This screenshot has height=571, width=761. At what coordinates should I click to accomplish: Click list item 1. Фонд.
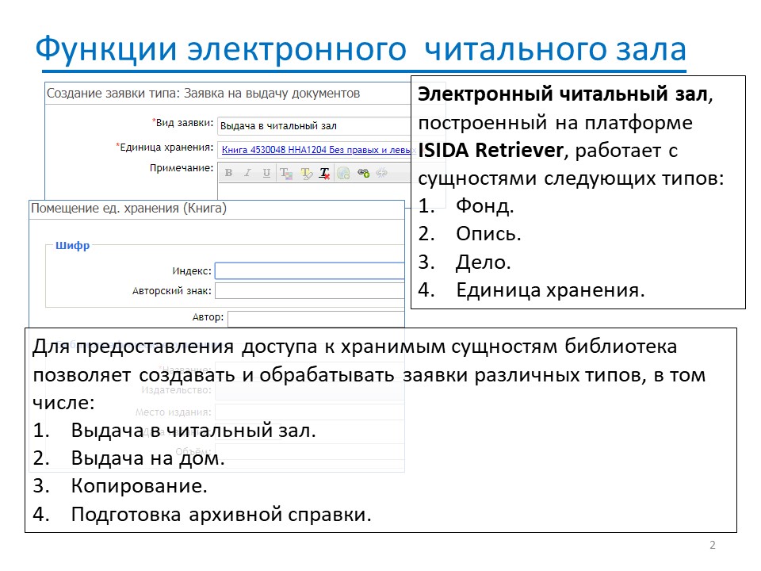pos(466,206)
